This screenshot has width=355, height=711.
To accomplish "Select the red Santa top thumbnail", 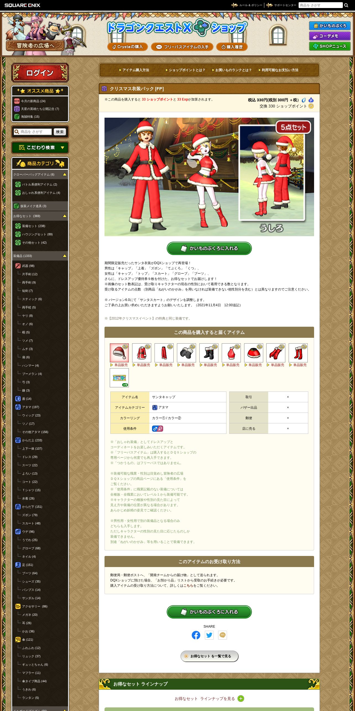I will pyautogui.click(x=231, y=353).
